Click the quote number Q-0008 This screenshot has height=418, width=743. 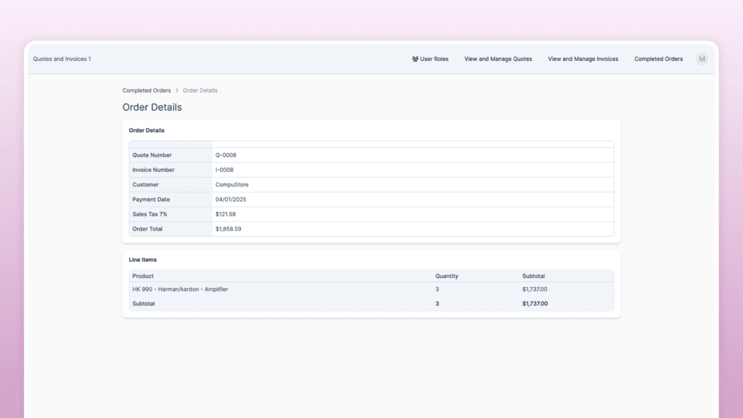click(226, 155)
